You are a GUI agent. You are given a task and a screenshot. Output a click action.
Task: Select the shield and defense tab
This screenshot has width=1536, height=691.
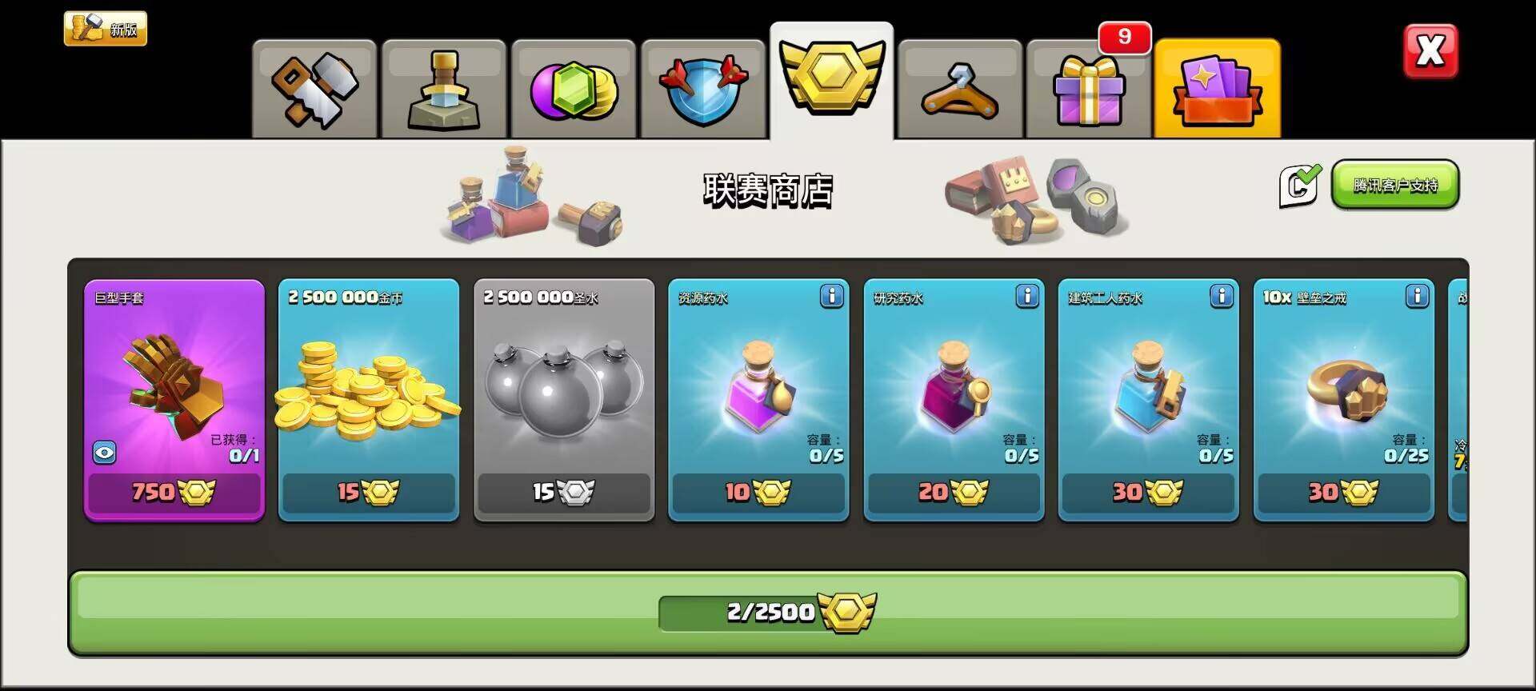tap(703, 88)
